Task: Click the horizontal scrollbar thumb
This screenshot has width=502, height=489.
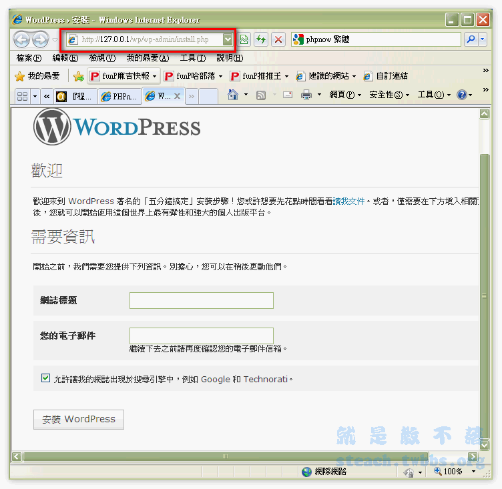Action: tap(225, 457)
